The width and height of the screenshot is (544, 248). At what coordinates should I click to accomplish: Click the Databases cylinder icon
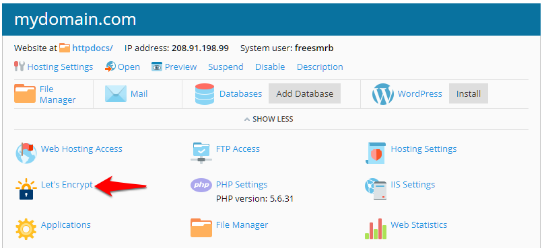[205, 94]
